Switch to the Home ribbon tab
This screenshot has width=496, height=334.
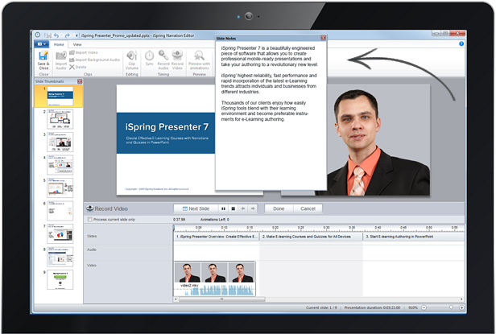(59, 44)
